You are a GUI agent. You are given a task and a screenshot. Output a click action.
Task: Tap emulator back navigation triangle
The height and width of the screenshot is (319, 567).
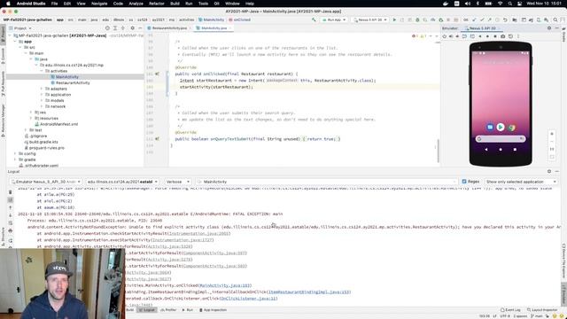[486, 150]
